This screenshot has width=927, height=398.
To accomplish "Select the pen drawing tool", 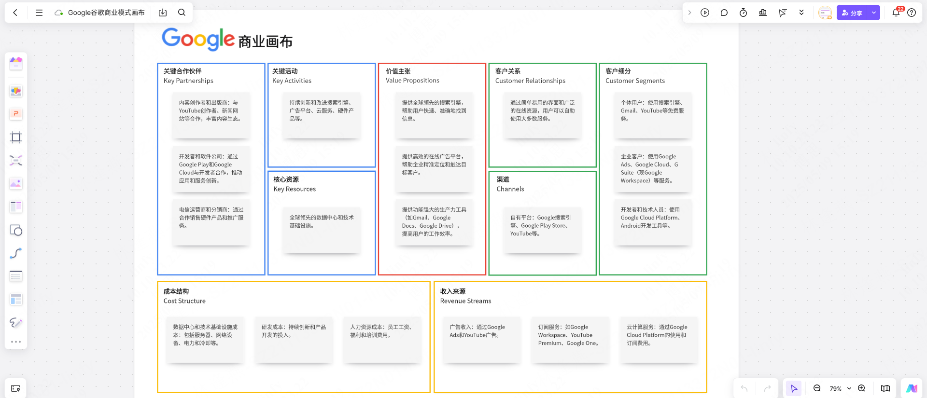I will tap(16, 322).
